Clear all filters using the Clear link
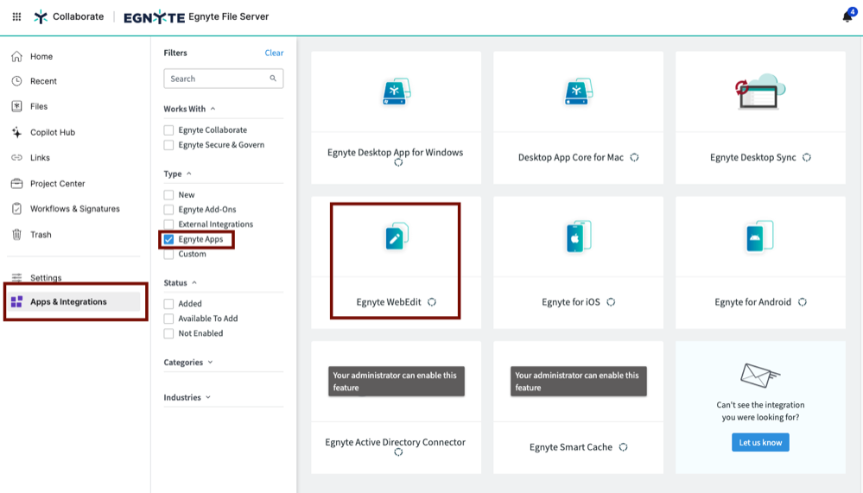This screenshot has width=863, height=493. point(274,53)
